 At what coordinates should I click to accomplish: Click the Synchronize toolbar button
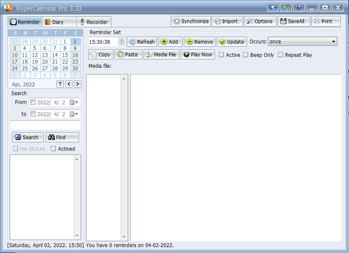click(x=191, y=21)
